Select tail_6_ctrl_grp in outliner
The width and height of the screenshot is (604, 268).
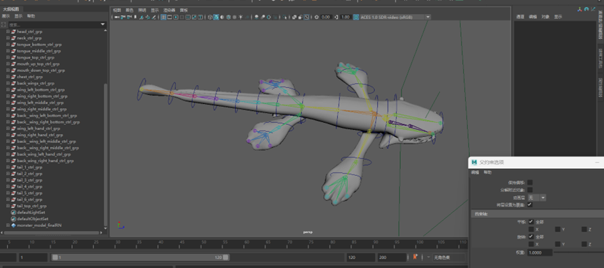[x=29, y=200]
